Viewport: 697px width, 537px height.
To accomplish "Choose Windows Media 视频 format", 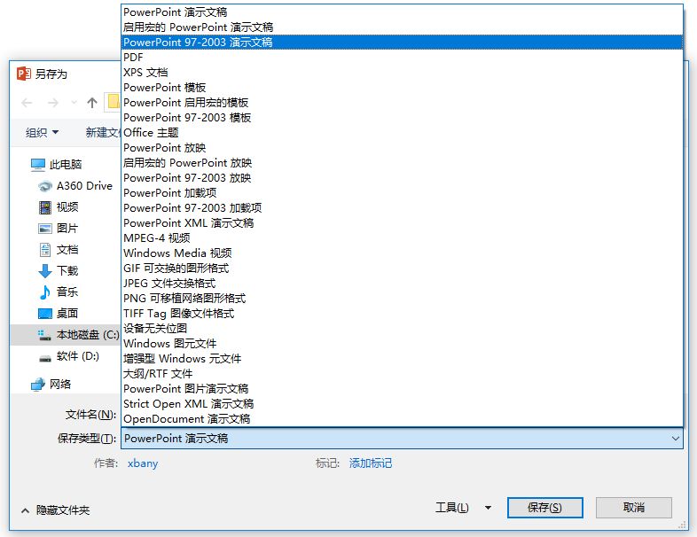I will point(402,253).
